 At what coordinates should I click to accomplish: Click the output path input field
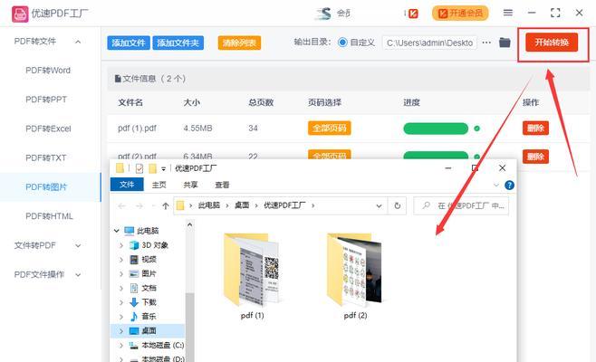pos(429,43)
